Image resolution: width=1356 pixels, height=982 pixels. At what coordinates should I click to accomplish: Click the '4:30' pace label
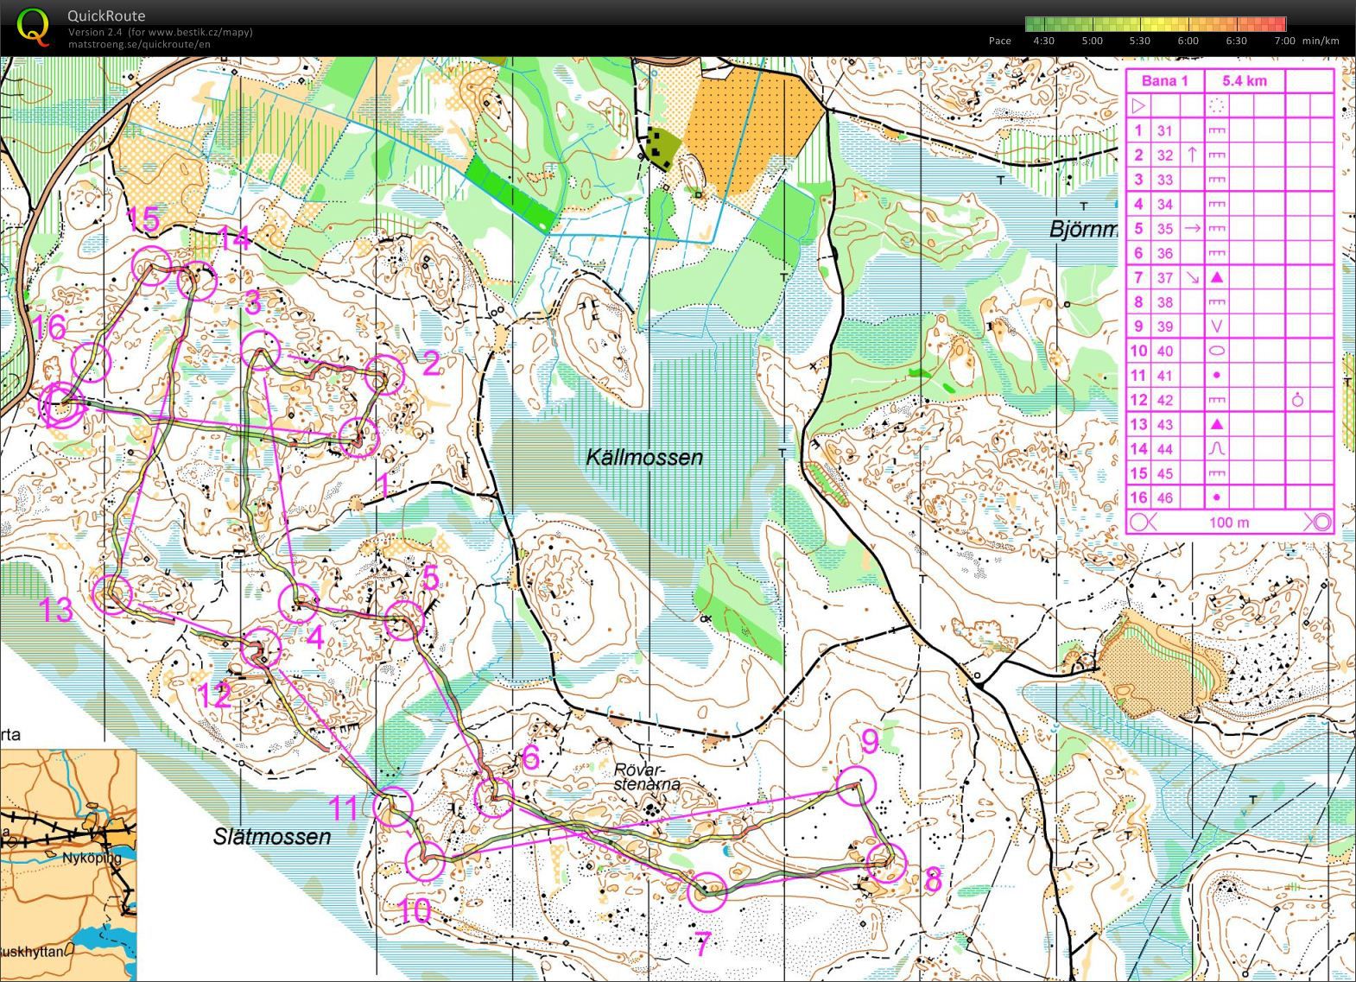(1043, 41)
